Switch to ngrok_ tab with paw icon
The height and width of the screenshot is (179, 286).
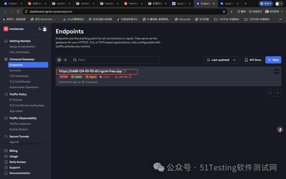(x=181, y=3)
